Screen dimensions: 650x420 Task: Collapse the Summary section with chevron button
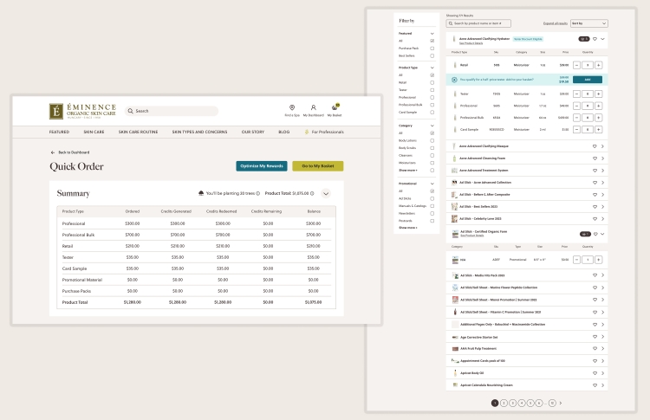326,193
